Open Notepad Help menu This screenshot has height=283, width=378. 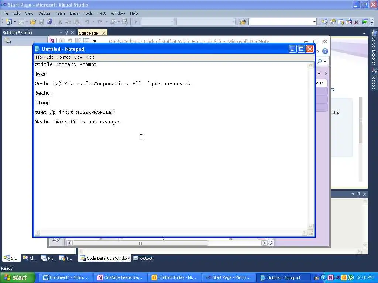tap(91, 57)
